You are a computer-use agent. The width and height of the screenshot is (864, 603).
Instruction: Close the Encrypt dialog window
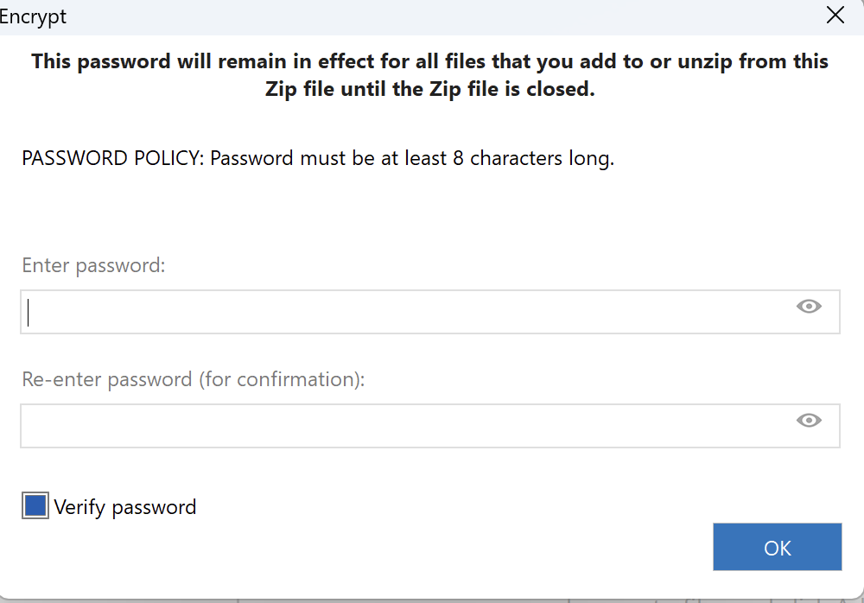click(x=835, y=16)
